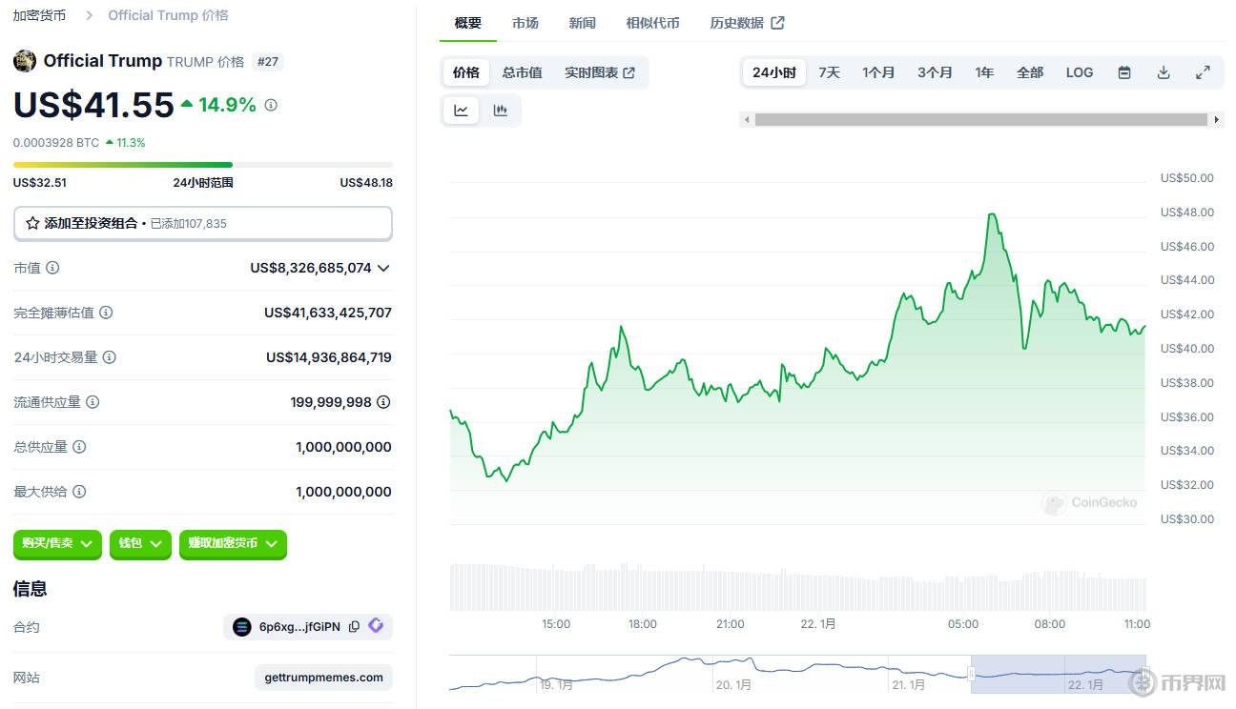Open the 赚取加密货币 dropdown
This screenshot has width=1236, height=709.
[233, 543]
